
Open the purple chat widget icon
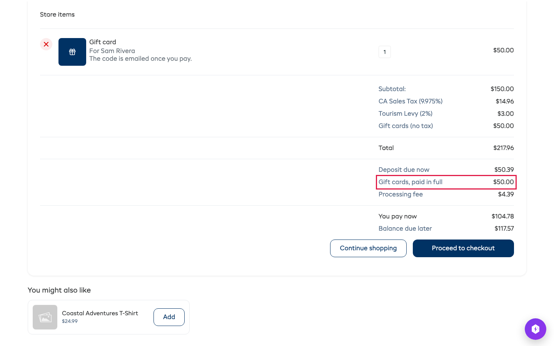pos(536,329)
